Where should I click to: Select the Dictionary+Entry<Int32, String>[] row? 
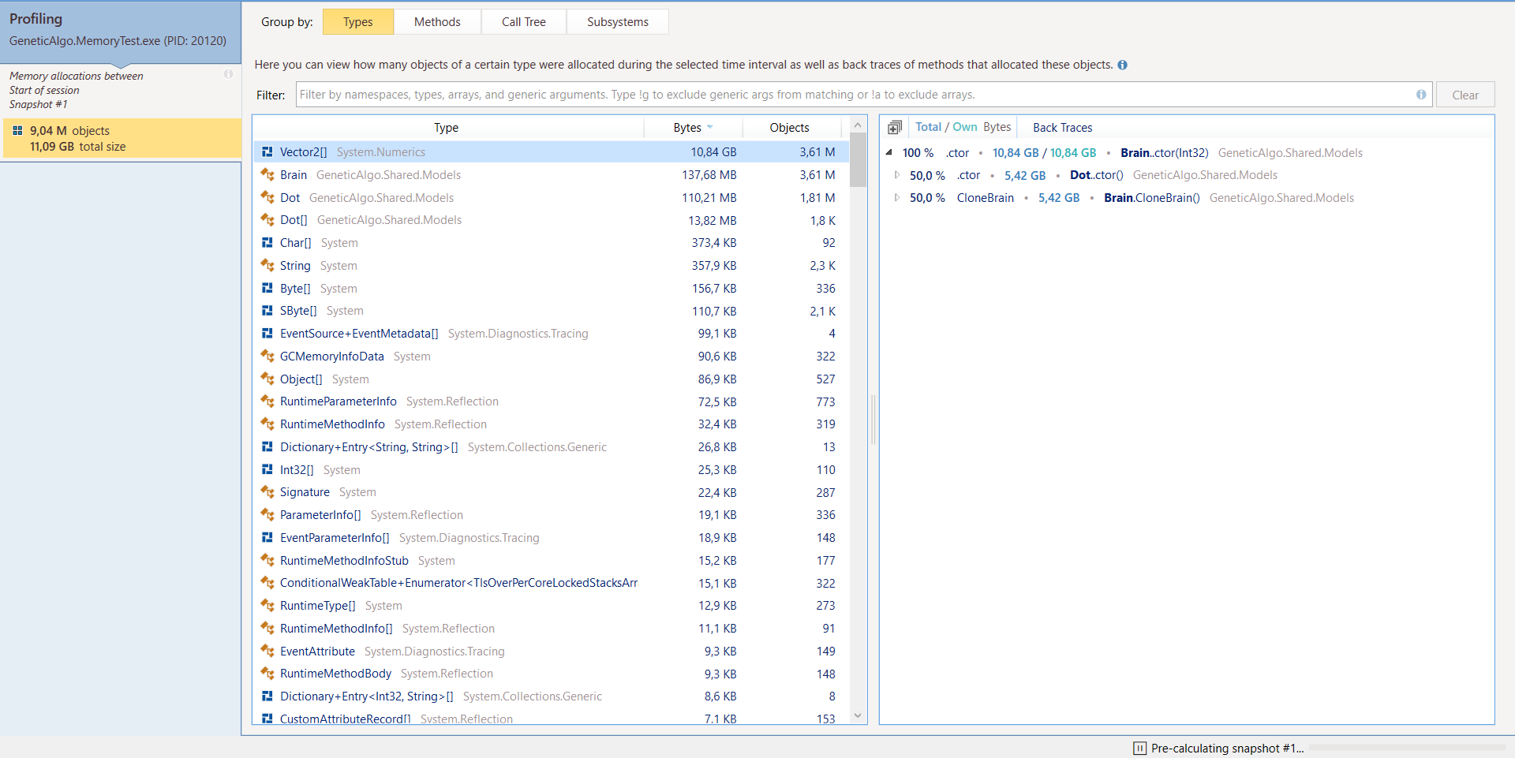551,696
